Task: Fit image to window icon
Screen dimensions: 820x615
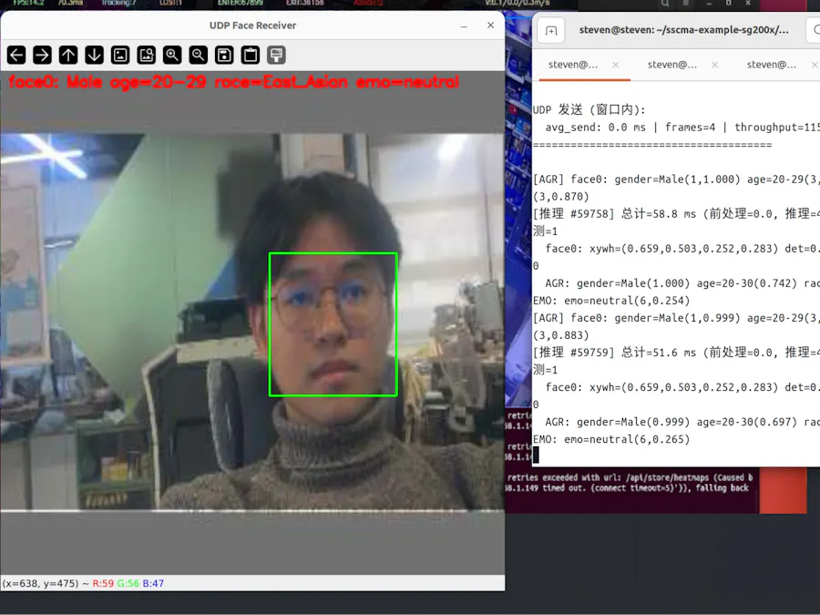Action: (x=147, y=55)
